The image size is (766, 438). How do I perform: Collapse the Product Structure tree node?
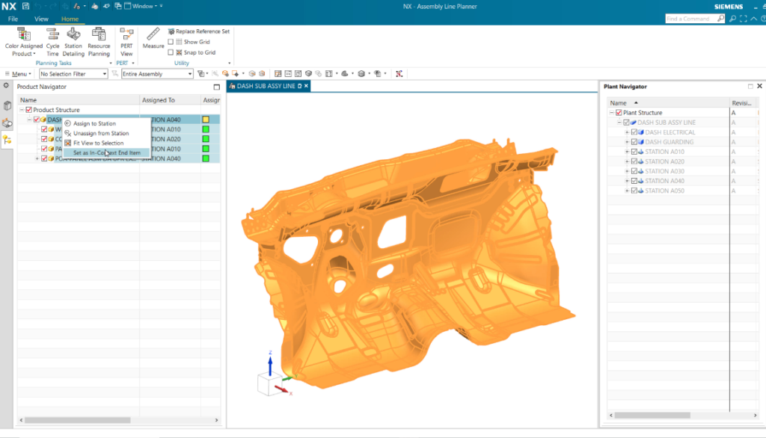point(22,110)
